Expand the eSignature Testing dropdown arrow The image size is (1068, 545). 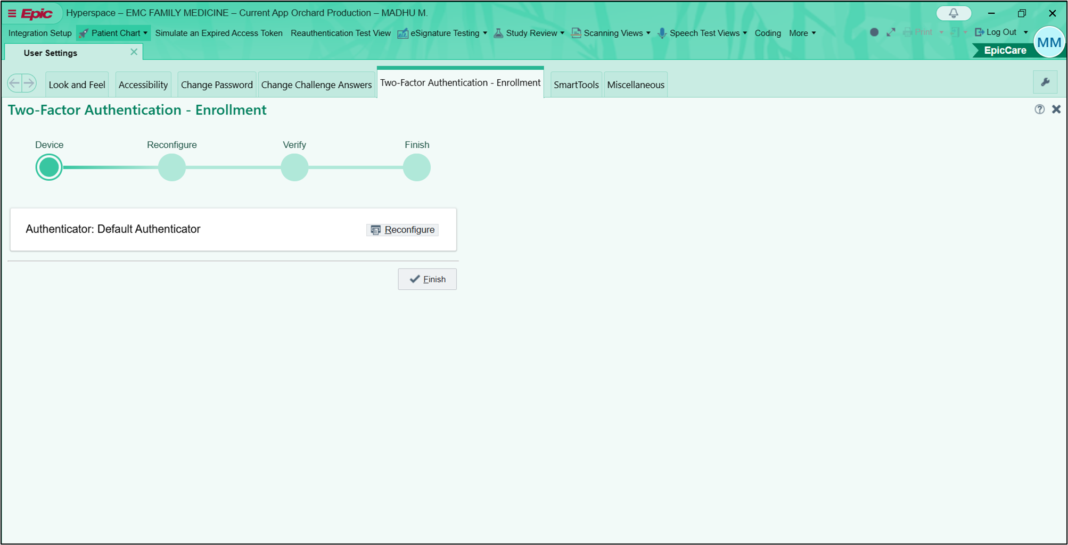click(x=485, y=33)
